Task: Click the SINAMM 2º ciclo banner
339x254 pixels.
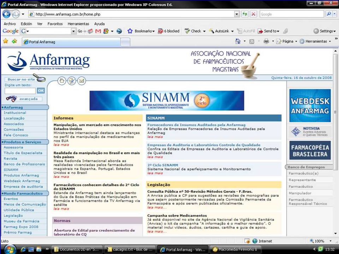Action: click(167, 101)
